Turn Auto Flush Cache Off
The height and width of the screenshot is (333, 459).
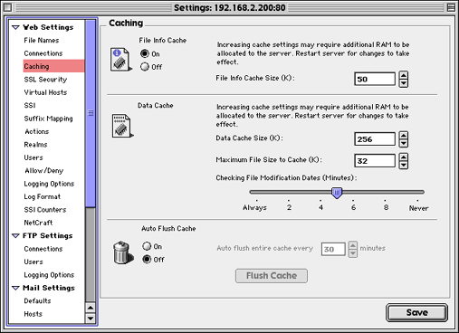coord(147,259)
